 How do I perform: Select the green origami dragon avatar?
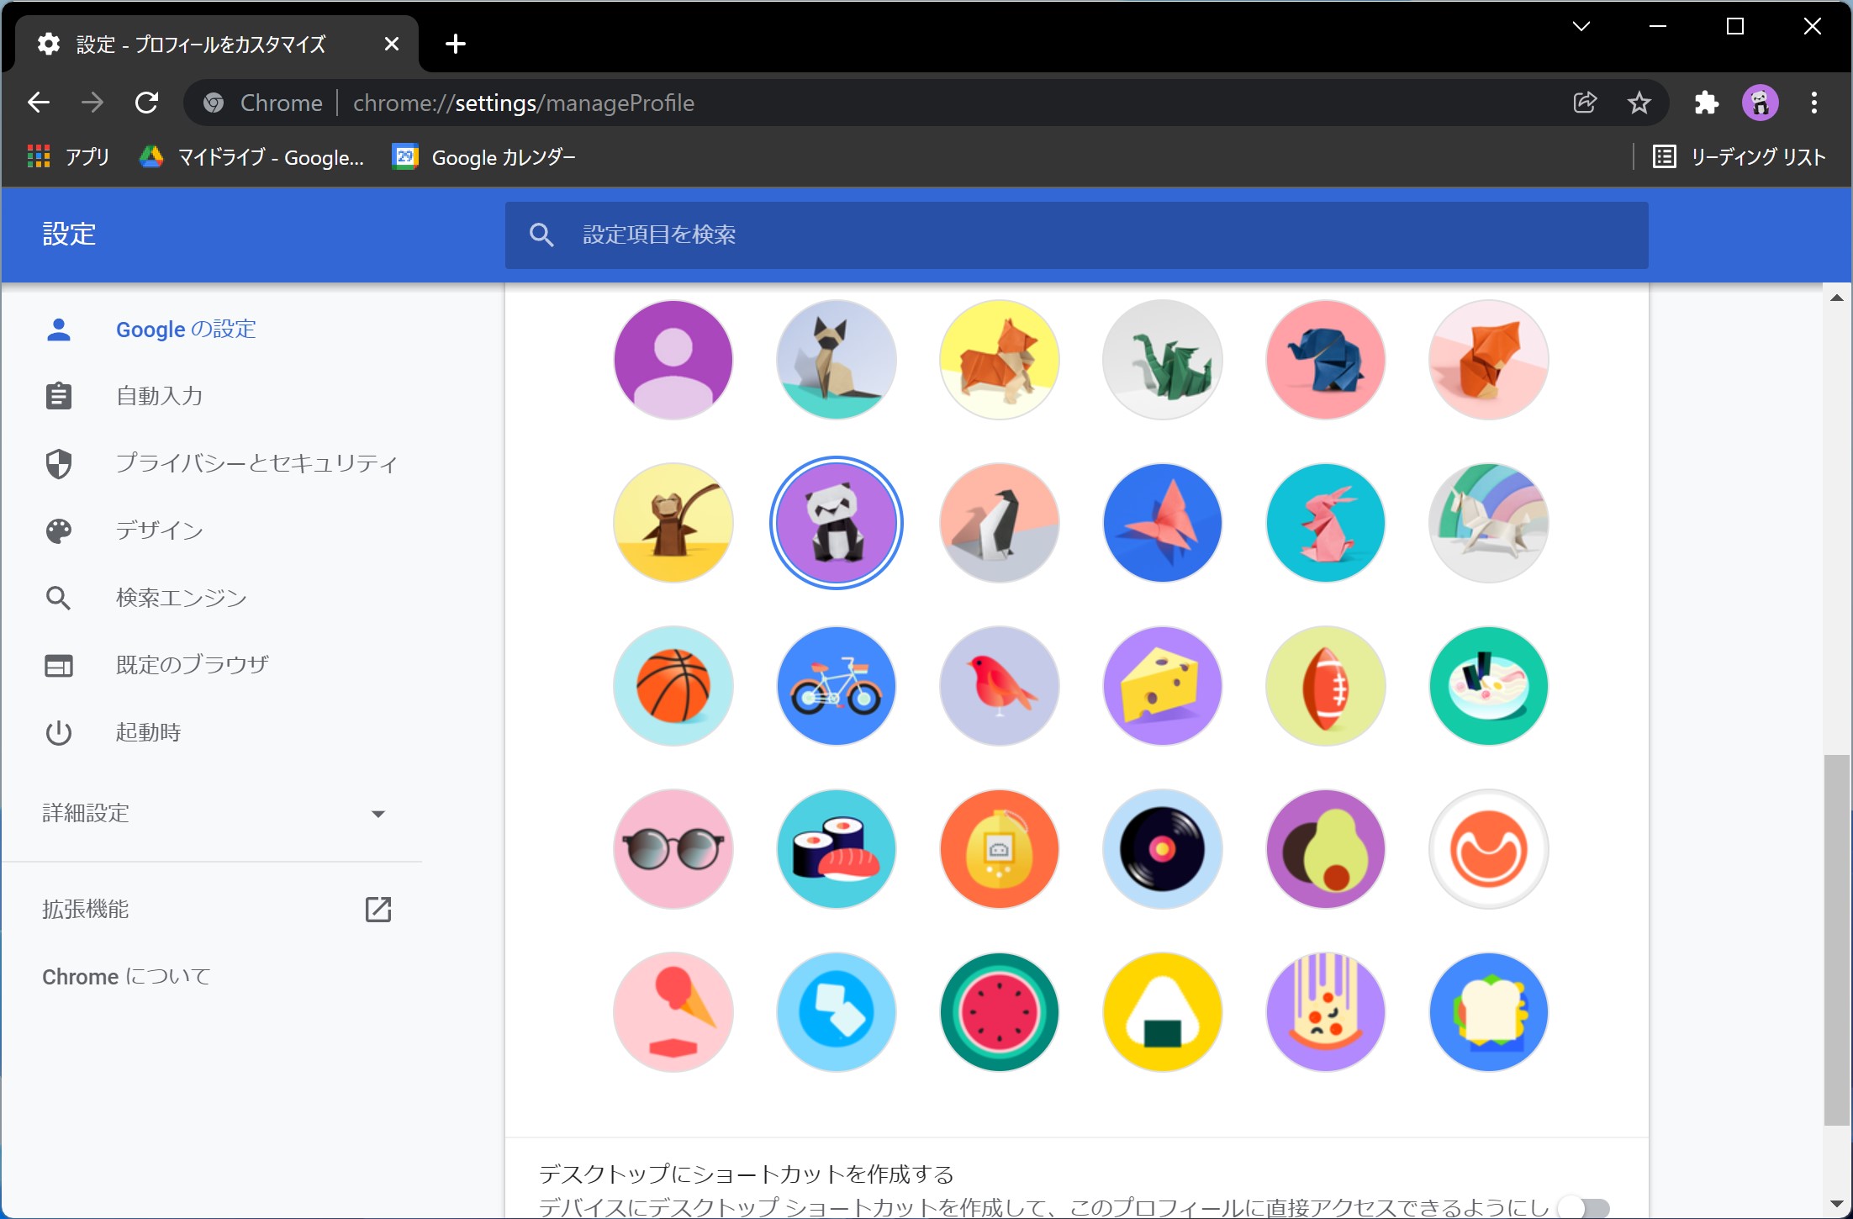(1162, 360)
